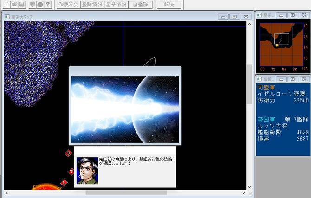Click the 損害 2687 damage value

coord(283,139)
